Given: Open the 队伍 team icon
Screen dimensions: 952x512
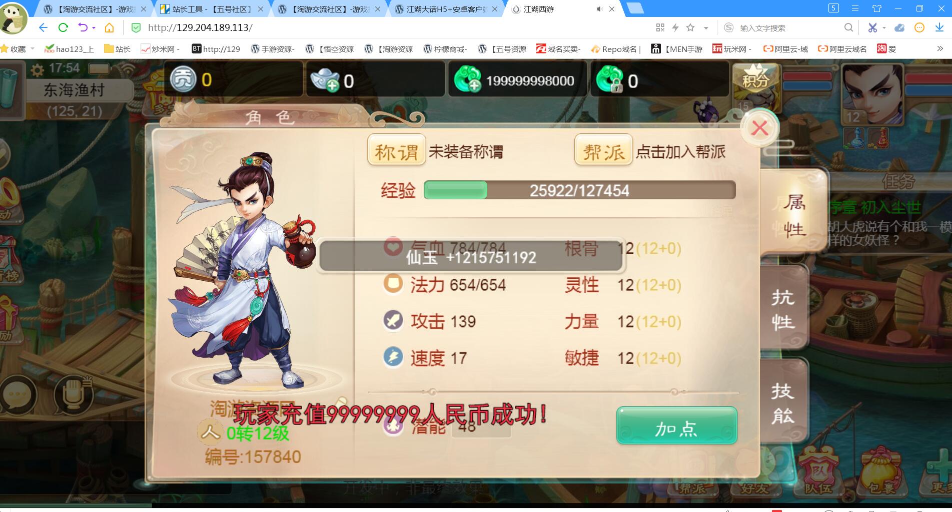Looking at the screenshot, I should point(818,471).
